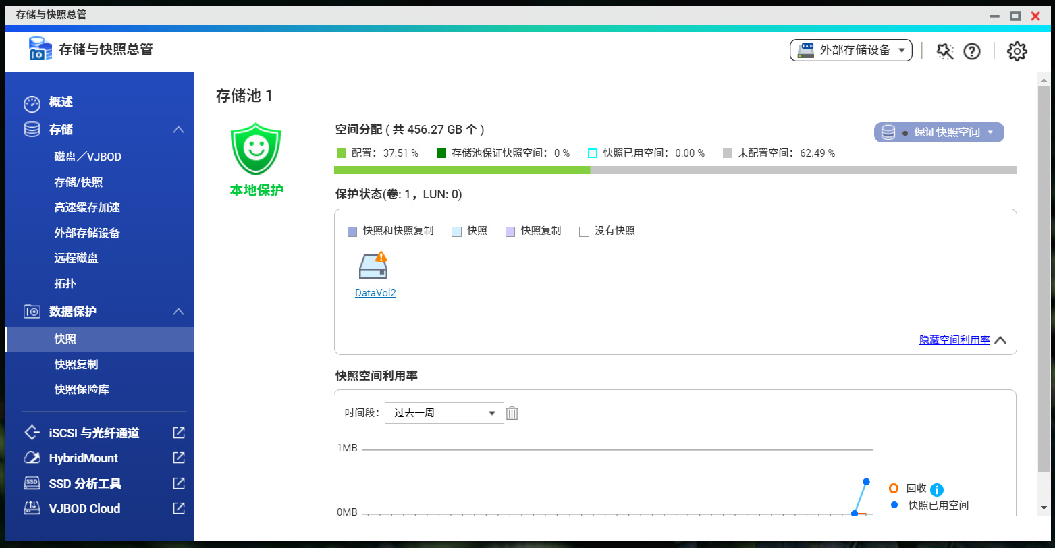The image size is (1055, 548).
Task: Delete snapshot usage history with trash icon
Action: tap(512, 413)
